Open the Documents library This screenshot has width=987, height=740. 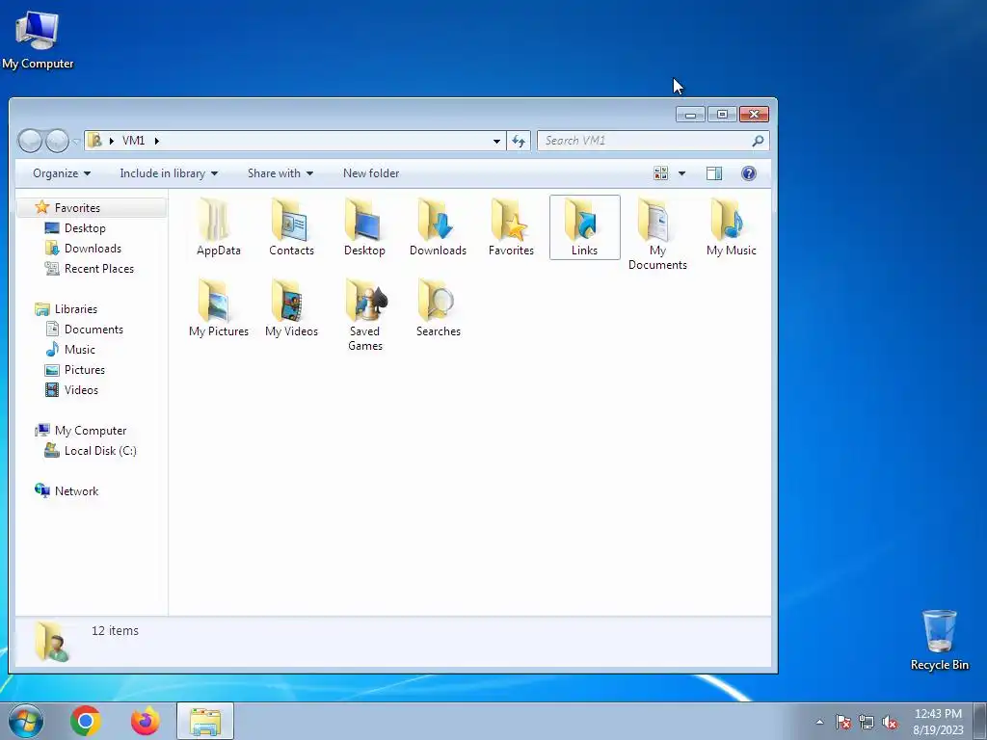93,330
